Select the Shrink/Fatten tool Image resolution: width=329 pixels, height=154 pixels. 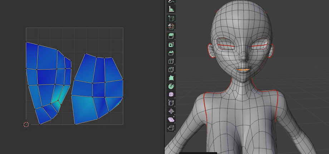(171, 111)
